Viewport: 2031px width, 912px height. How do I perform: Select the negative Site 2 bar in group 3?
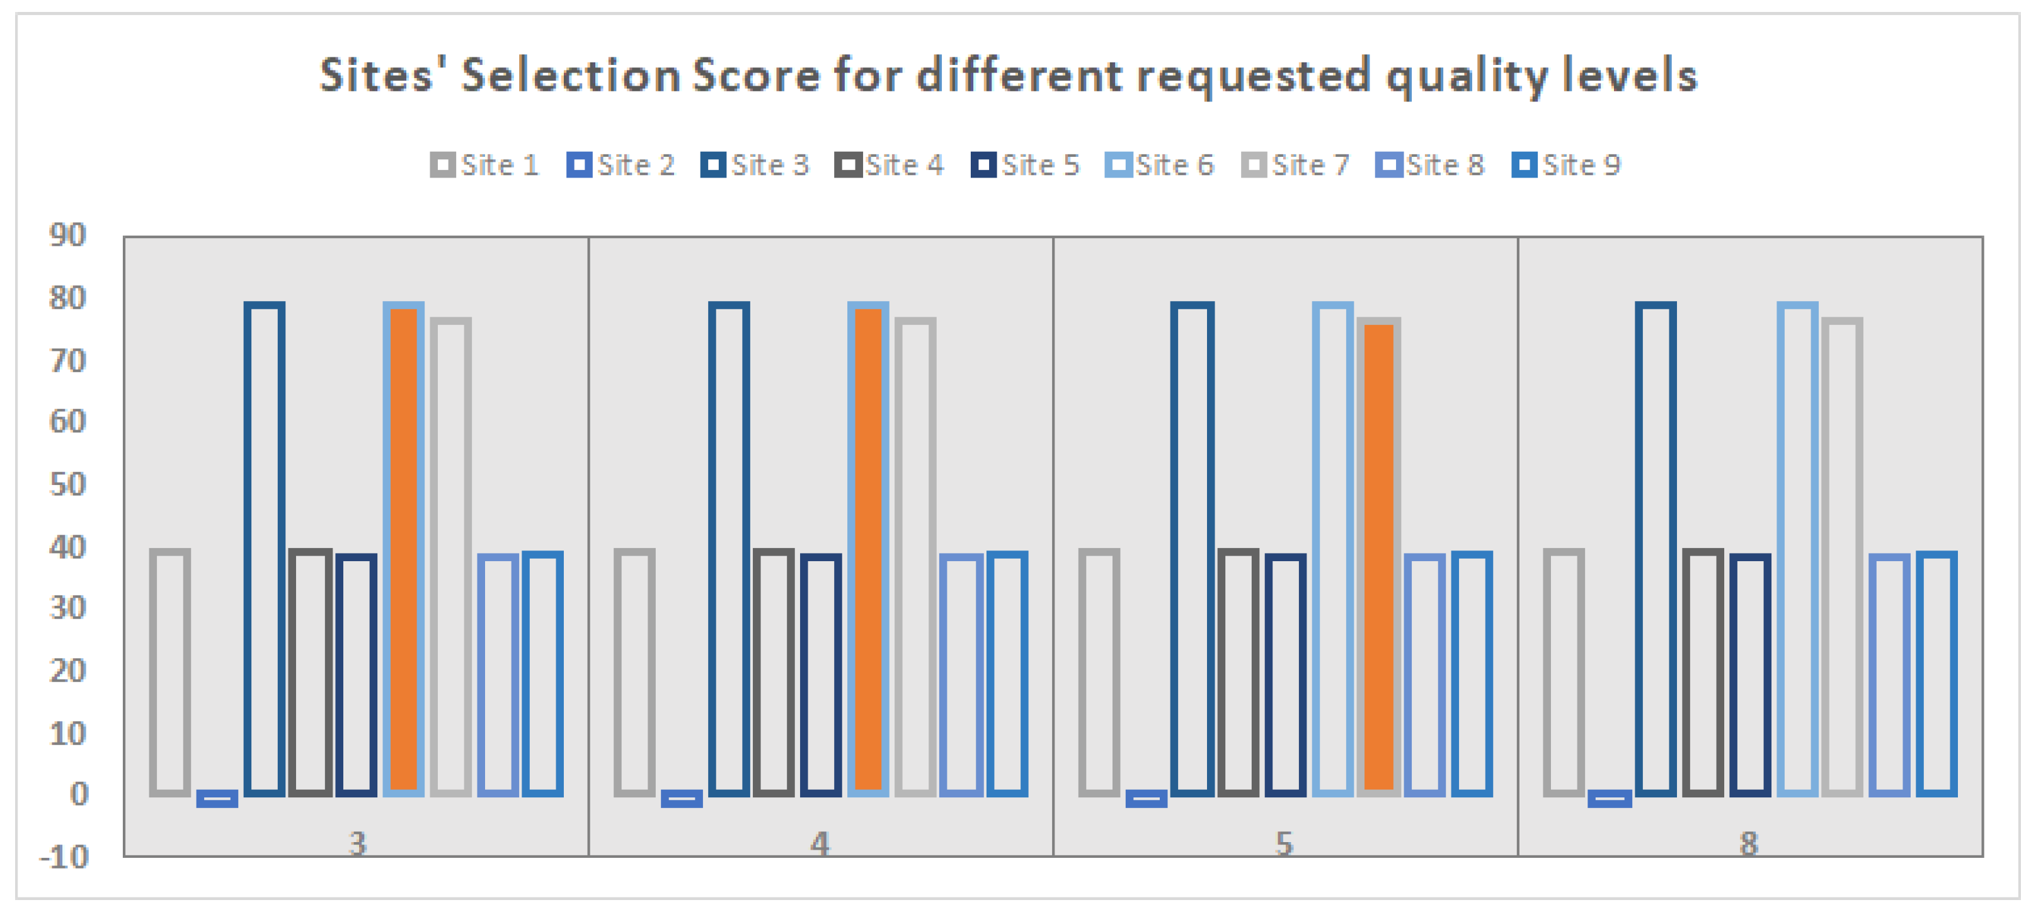[217, 799]
